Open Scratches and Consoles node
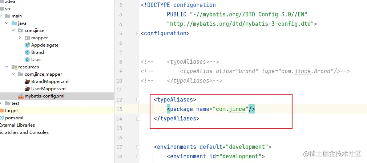 point(24,132)
